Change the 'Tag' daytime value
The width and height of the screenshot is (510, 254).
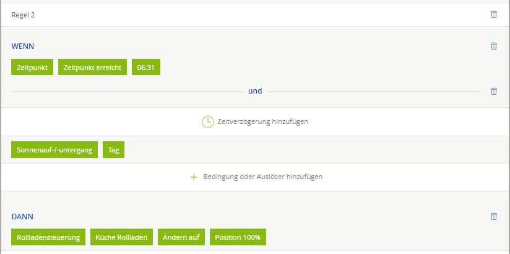[113, 150]
